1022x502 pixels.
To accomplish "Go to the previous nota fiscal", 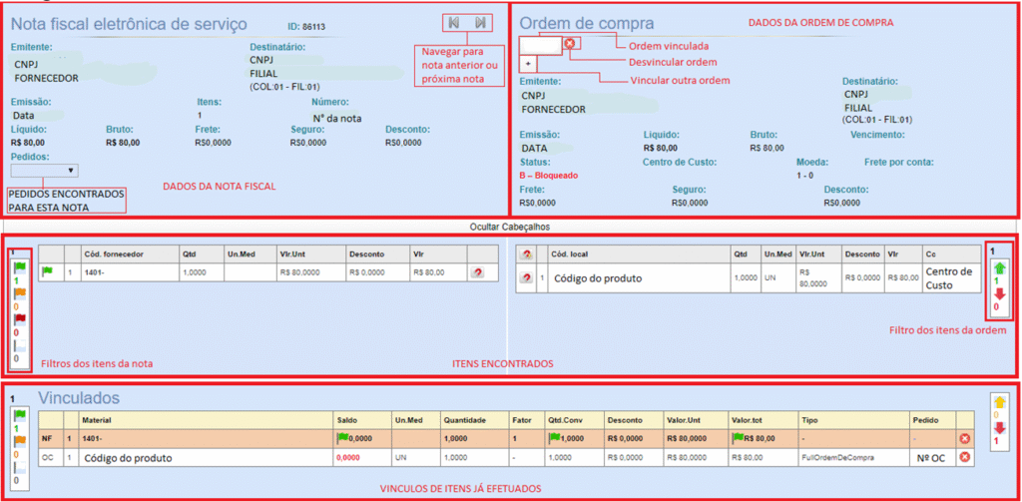I will click(x=454, y=22).
